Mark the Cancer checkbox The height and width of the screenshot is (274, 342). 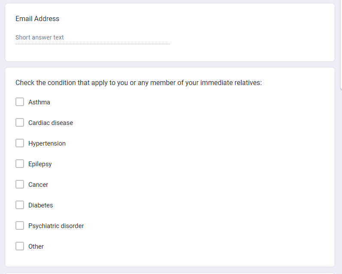click(20, 185)
